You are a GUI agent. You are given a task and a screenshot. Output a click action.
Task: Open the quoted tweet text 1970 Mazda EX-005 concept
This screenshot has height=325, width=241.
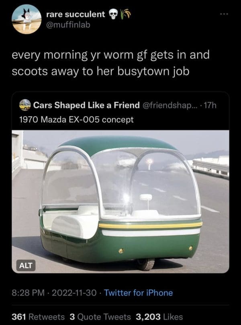(76, 119)
